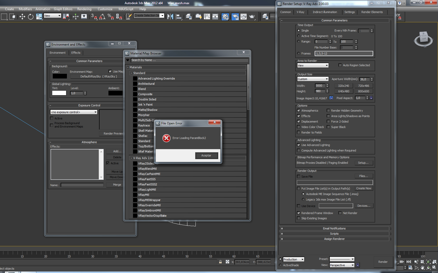Image resolution: width=438 pixels, height=273 pixels.
Task: Click the Search by Name field
Action: click(x=189, y=60)
